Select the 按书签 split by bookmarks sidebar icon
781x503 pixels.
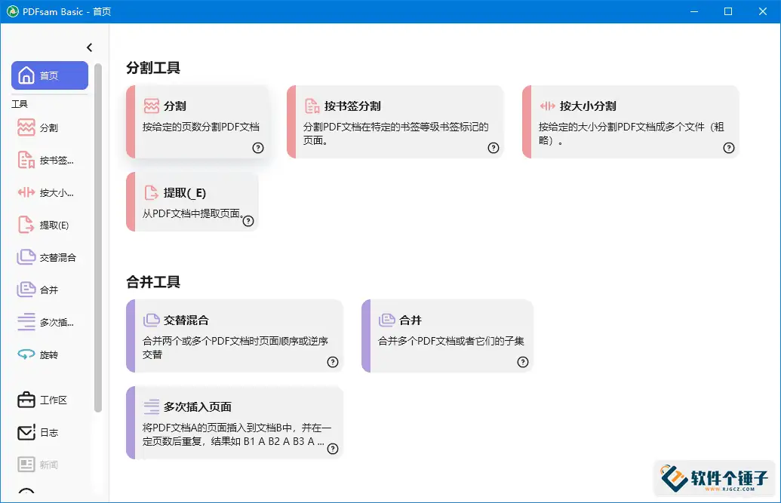coord(26,160)
